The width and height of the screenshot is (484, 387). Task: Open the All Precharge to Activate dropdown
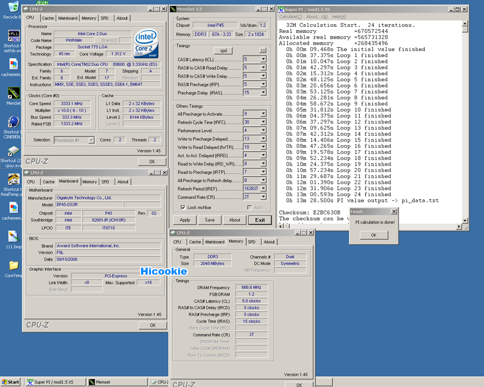click(x=264, y=114)
